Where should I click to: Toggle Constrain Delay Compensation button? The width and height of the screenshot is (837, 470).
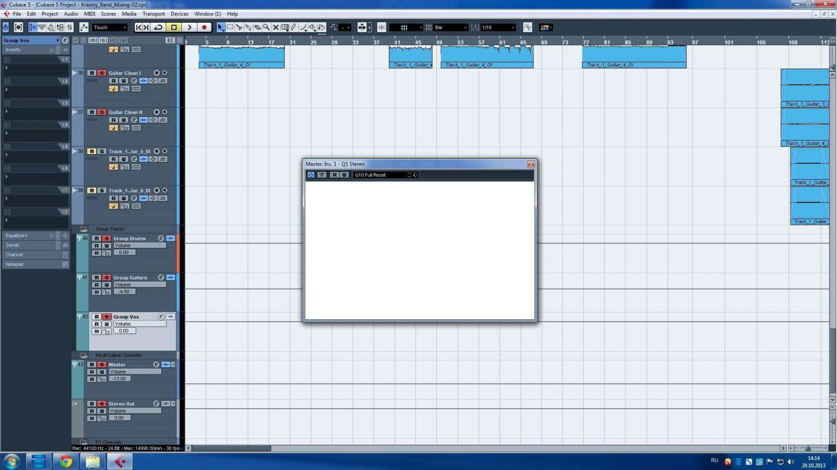[x=18, y=27]
